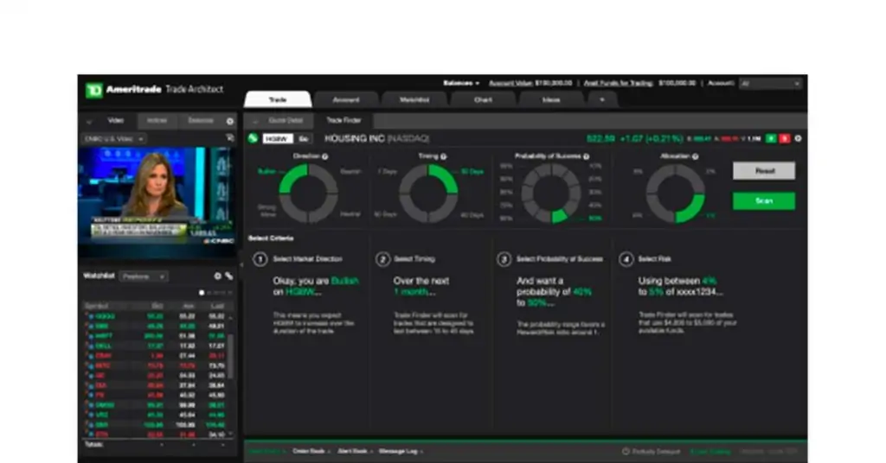The image size is (886, 463).
Task: Select green segment on Allocation dial
Action: coord(693,210)
